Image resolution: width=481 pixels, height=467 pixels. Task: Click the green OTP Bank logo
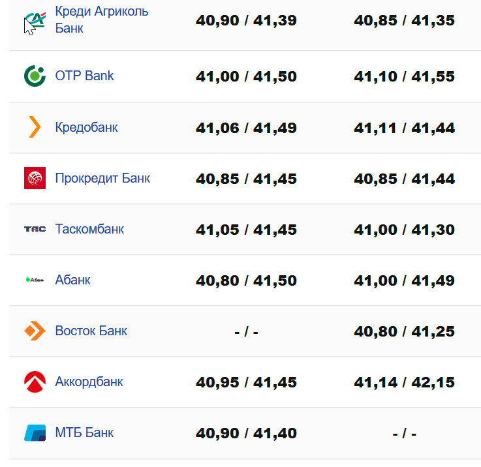coord(35,76)
